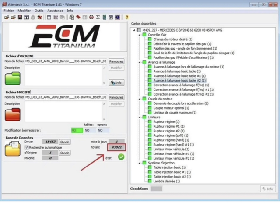Click the first open-folder toolbar icon
280x203 pixels.
click(7, 17)
